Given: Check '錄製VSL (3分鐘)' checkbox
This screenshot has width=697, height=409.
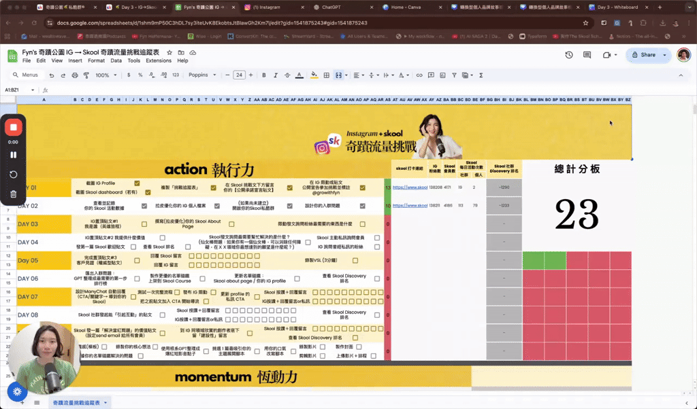Looking at the screenshot, I should tap(355, 260).
